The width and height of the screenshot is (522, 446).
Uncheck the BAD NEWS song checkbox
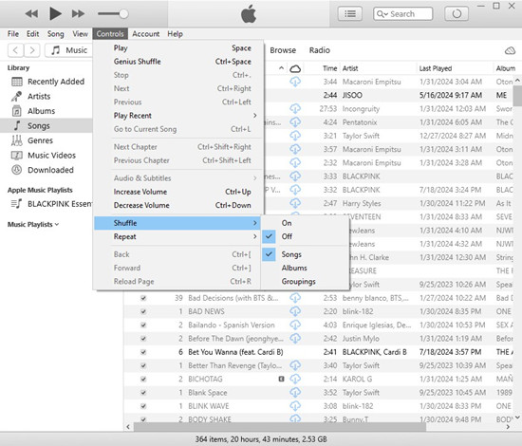(143, 312)
